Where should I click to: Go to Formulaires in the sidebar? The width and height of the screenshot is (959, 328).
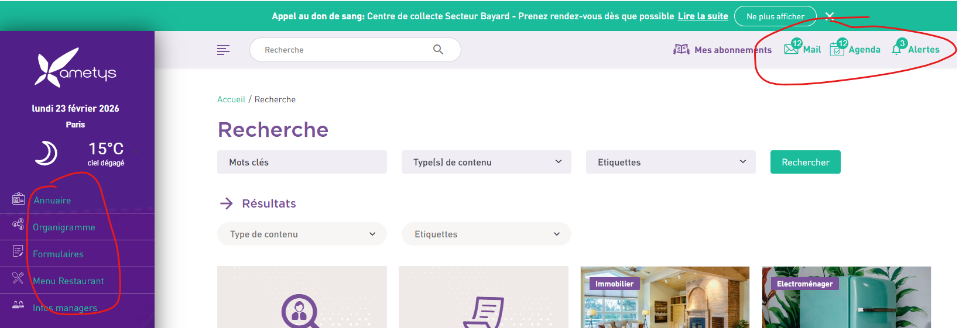[x=58, y=254]
